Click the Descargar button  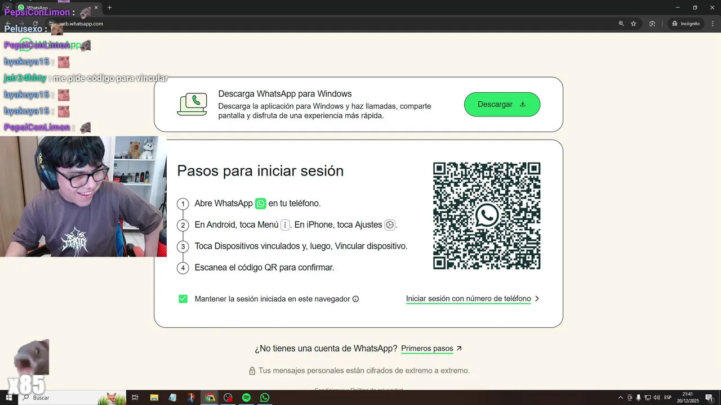click(x=502, y=105)
